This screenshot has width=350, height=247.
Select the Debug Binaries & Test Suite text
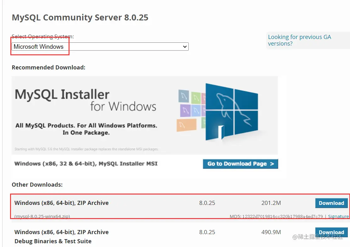(53, 241)
